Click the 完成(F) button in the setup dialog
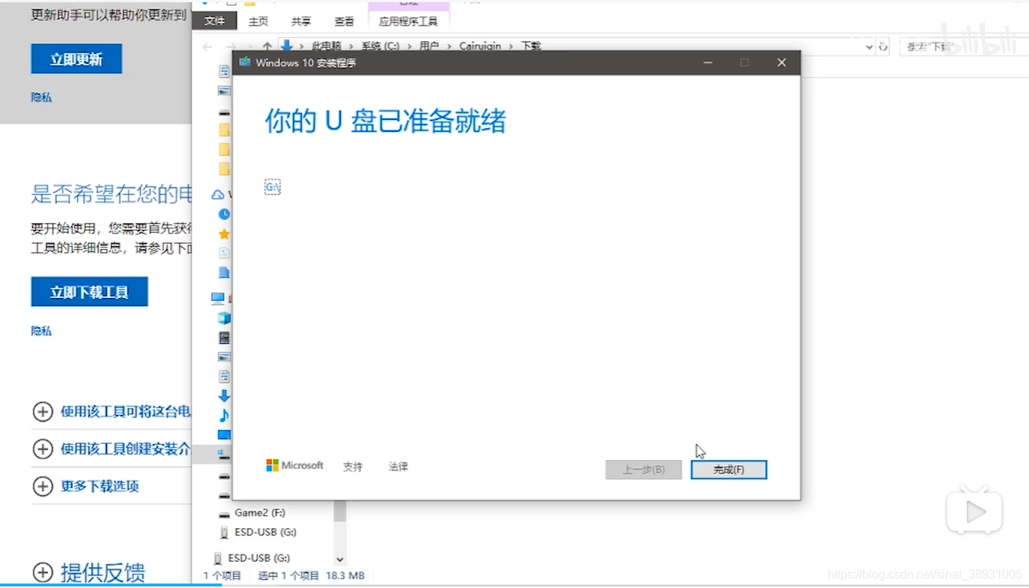Image resolution: width=1029 pixels, height=588 pixels. click(728, 470)
